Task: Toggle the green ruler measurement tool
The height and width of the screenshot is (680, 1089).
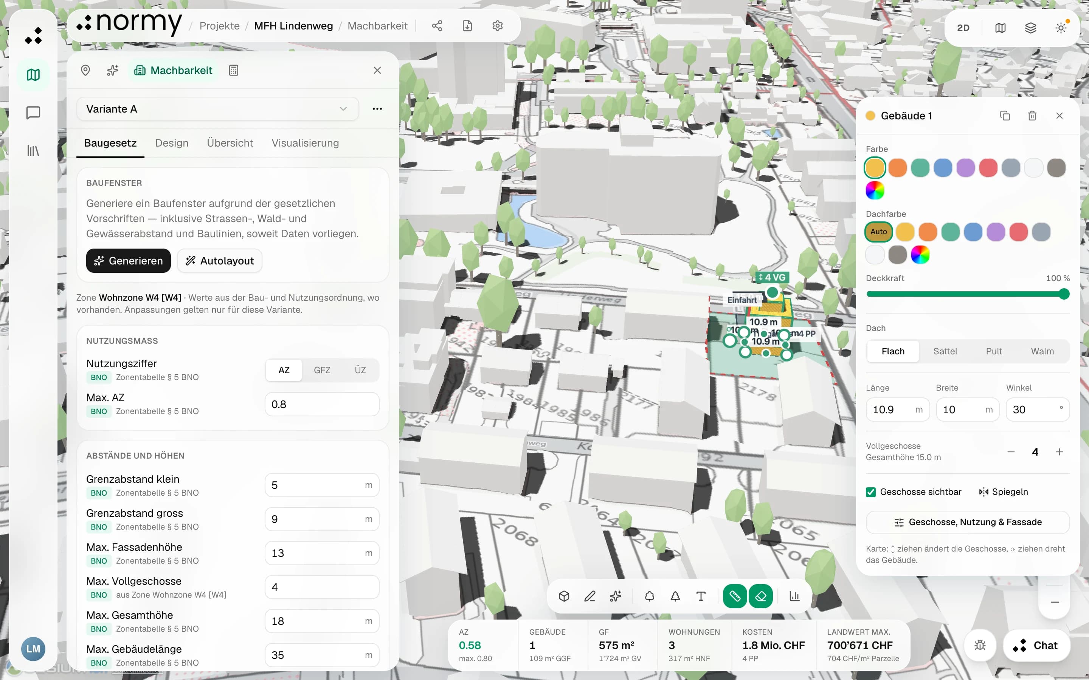Action: 735,597
